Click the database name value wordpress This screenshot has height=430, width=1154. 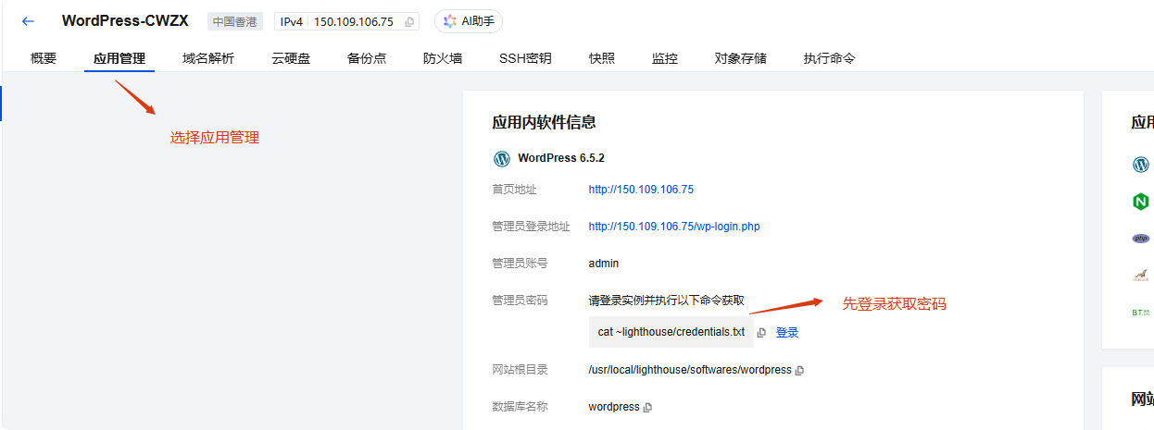point(614,407)
